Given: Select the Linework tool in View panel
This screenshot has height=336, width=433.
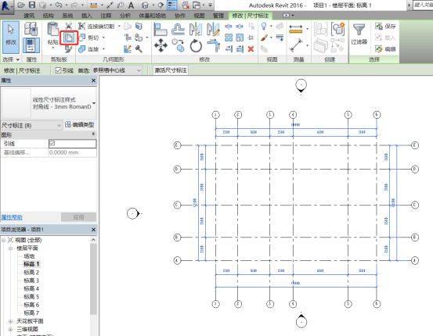Looking at the screenshot, I should pos(280,38).
